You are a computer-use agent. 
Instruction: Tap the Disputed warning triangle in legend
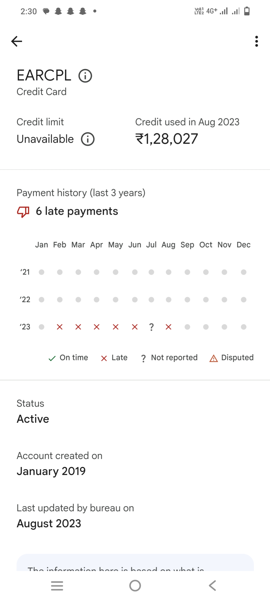(213, 358)
